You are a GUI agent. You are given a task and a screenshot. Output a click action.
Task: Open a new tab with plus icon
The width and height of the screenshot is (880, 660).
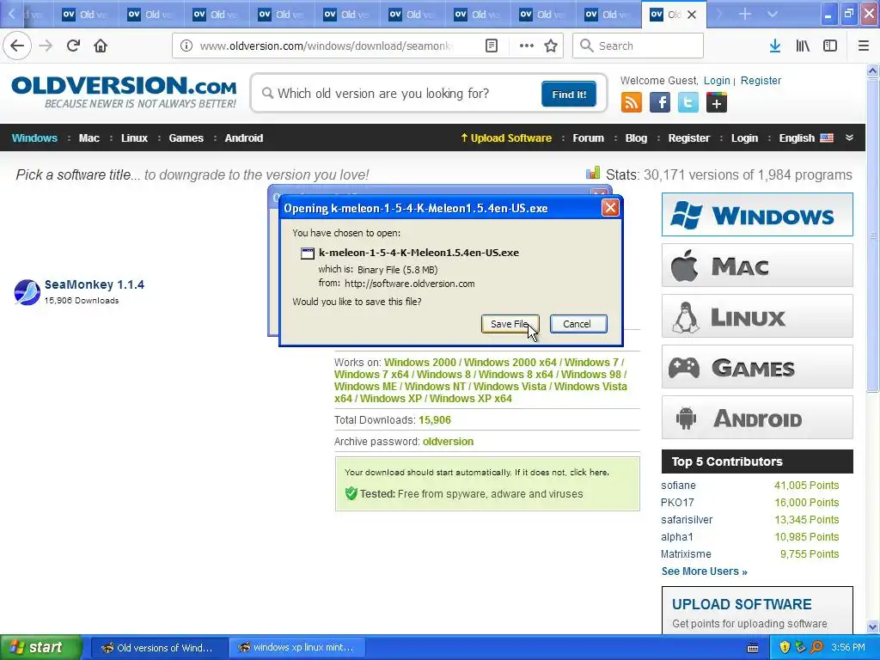[745, 14]
